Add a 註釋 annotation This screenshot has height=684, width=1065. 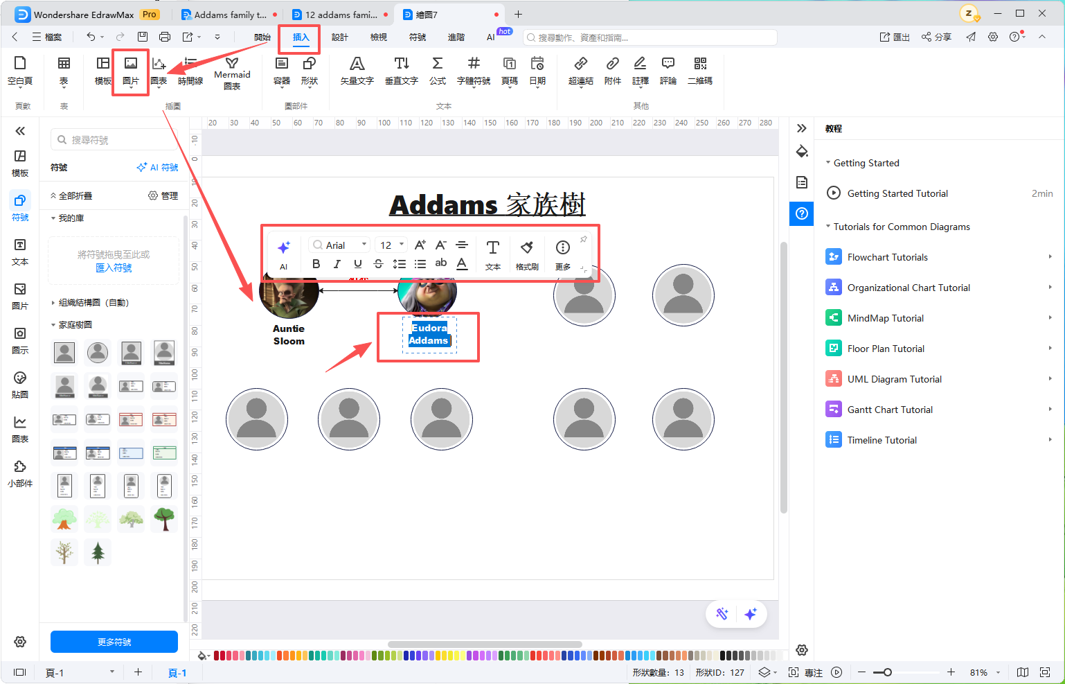tap(641, 71)
